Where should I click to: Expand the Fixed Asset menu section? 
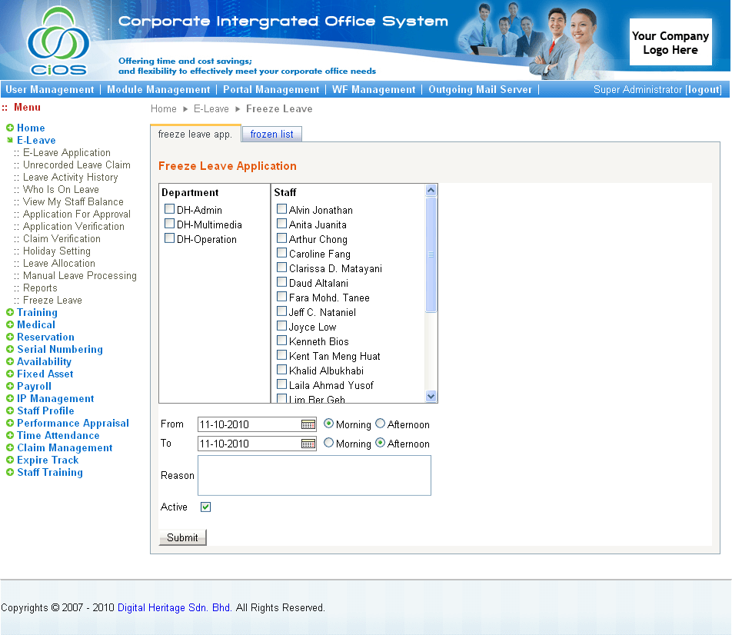click(x=45, y=374)
